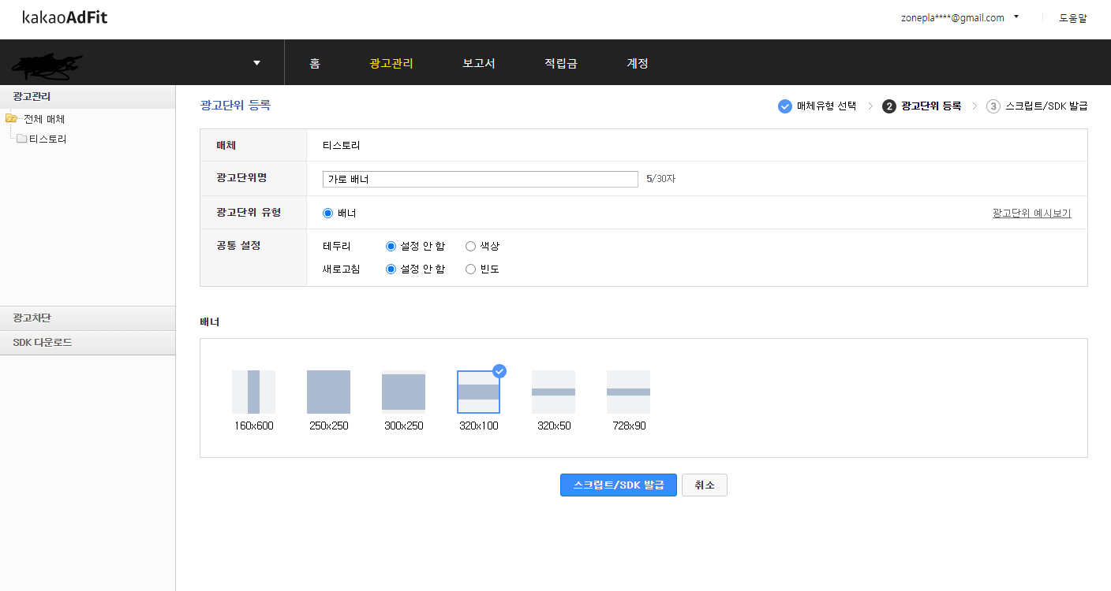The height and width of the screenshot is (591, 1111).
Task: Select the 테두리 색상 radio
Action: [x=470, y=246]
